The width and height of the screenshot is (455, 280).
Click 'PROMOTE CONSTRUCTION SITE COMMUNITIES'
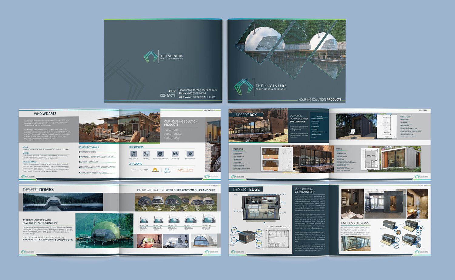(97, 167)
